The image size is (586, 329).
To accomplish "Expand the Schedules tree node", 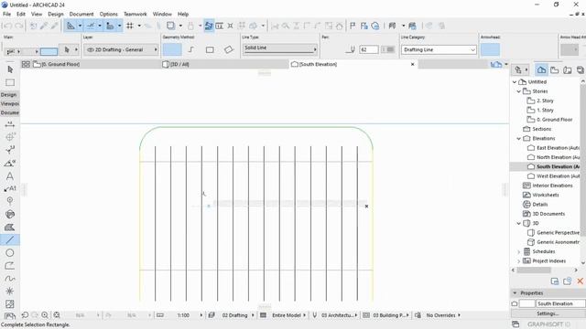I will pyautogui.click(x=518, y=251).
